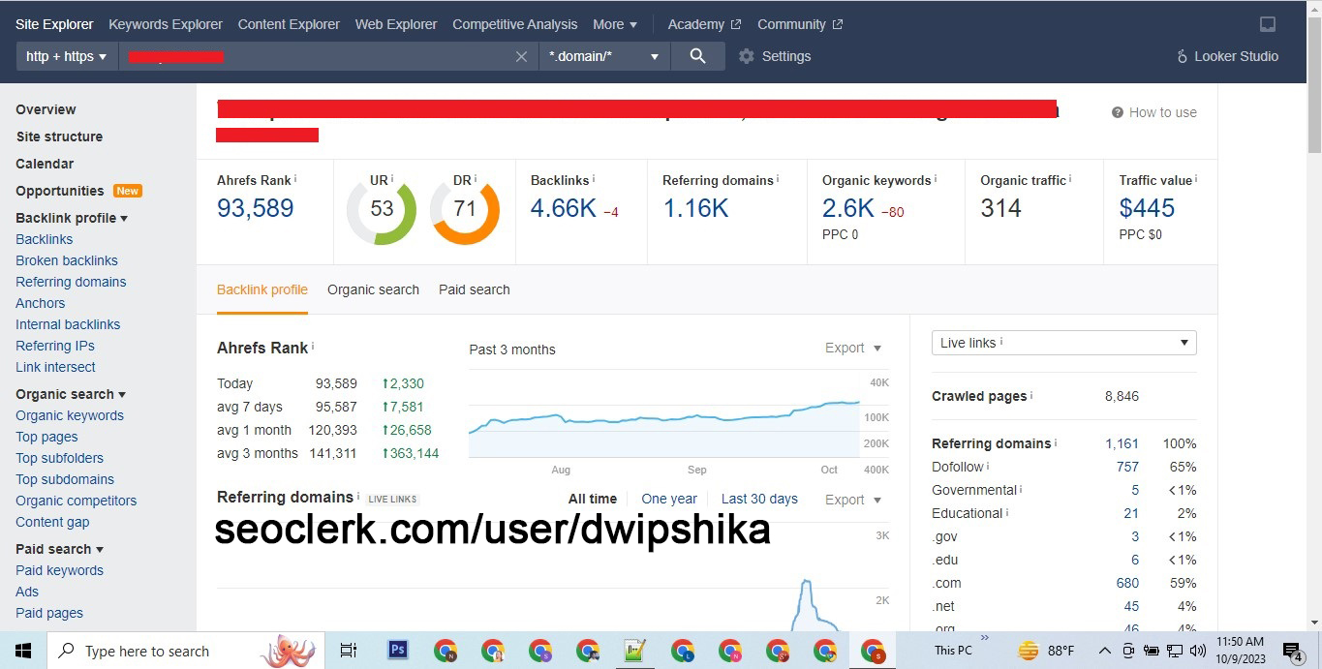Open Looker Studio integration
The height and width of the screenshot is (669, 1322).
(1227, 56)
